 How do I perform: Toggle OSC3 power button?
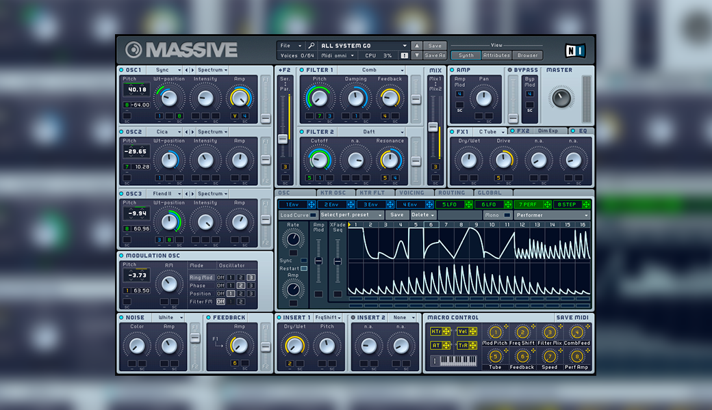(121, 194)
